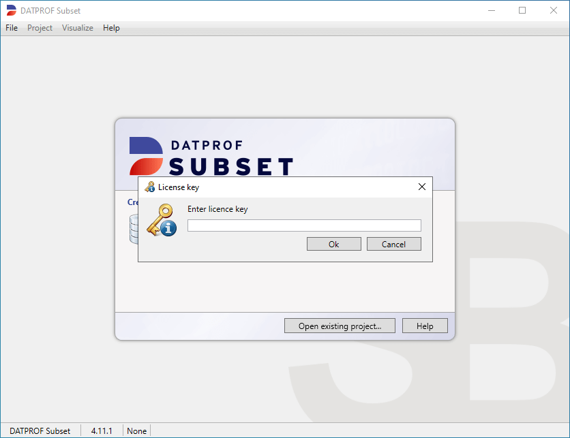Click the DATPROF Subset logo on splash panel
This screenshot has height=438, width=570.
(x=211, y=156)
